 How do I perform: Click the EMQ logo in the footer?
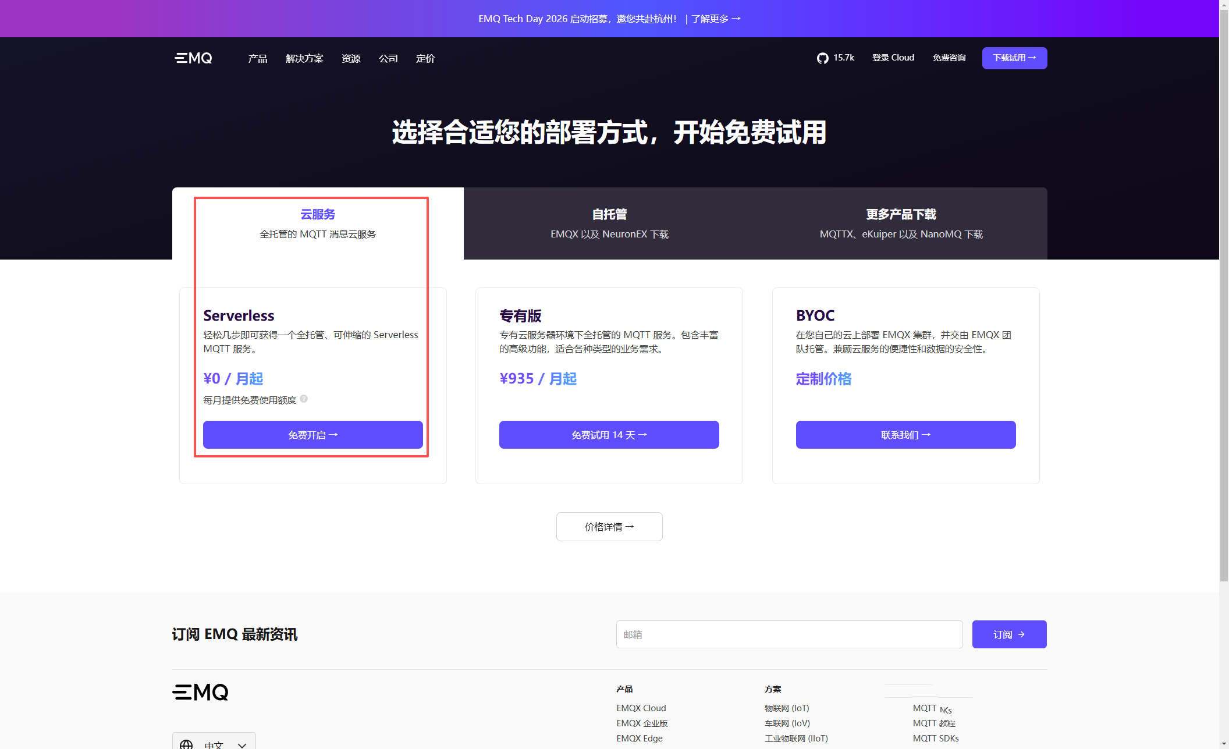click(x=200, y=692)
